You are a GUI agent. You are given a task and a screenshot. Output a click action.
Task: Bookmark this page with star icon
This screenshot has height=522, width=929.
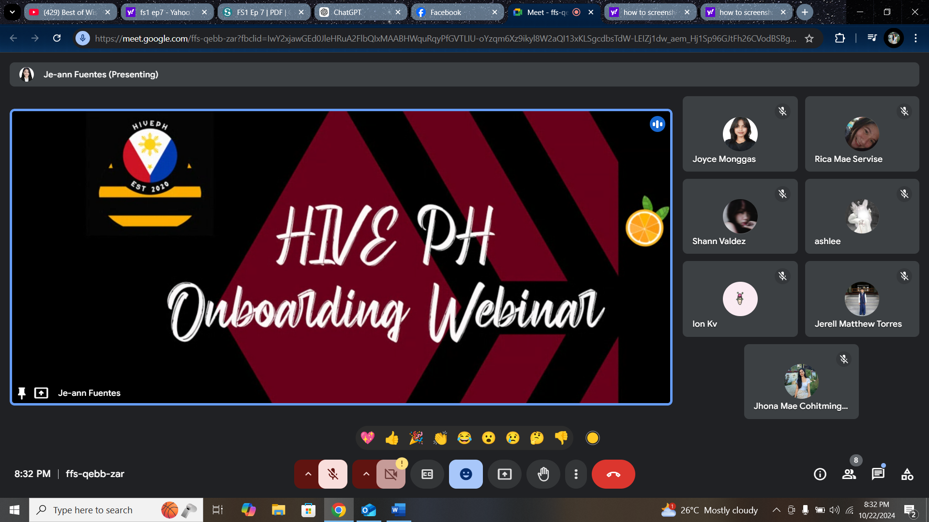(x=809, y=38)
